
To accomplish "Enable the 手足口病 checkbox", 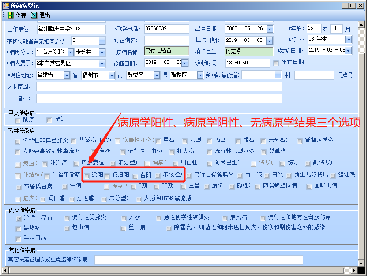I will [x=18, y=239].
